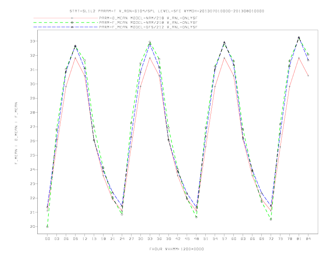This screenshot has height=260, width=336.
Task: Click x-axis forecast hour label 27
Action: (131, 239)
